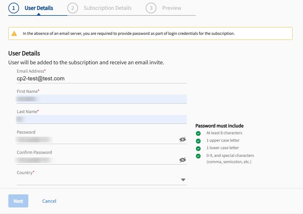
Task: Go to the Preview step tab
Action: coord(172,8)
